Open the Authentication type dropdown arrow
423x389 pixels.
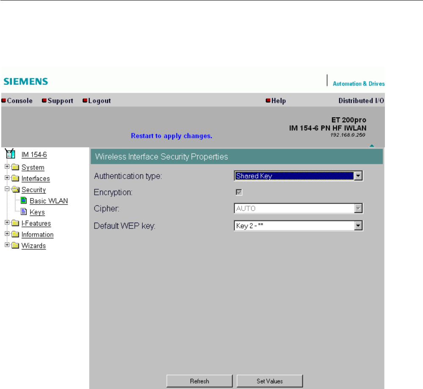click(358, 176)
